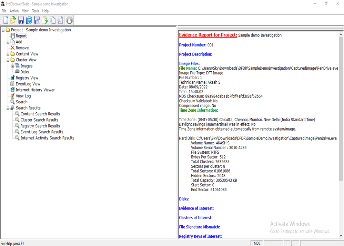The height and width of the screenshot is (246, 344).
Task: Select View Log item
Action: click(x=23, y=96)
